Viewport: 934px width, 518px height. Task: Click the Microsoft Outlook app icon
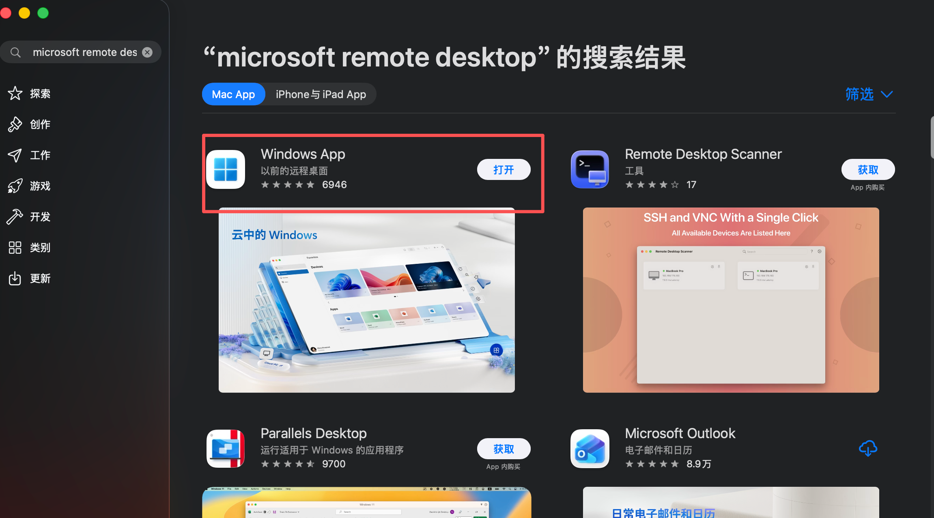click(x=590, y=449)
